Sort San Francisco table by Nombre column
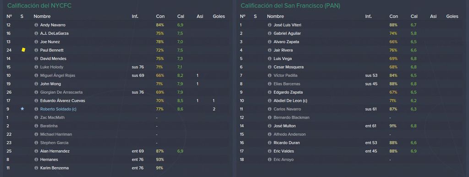This screenshot has width=469, height=177. 275,16
